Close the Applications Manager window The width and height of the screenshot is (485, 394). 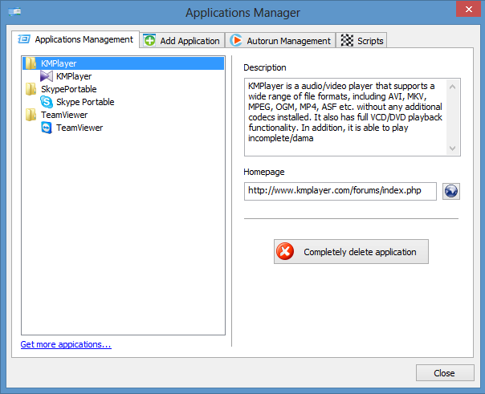coord(469,10)
